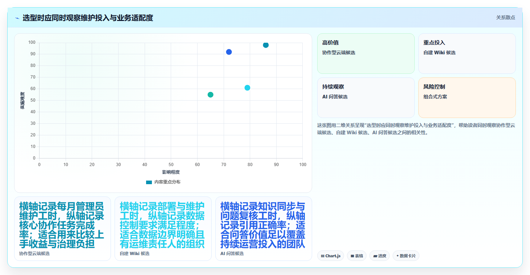Viewport: 530px width, 275px height.
Task: Click the 表格 tag chip
Action: (357, 256)
